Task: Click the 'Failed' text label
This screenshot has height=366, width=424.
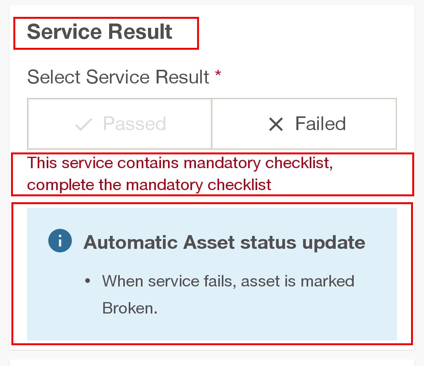Action: [x=320, y=124]
